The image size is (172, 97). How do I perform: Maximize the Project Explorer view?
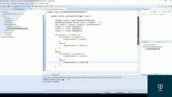(x=41, y=9)
